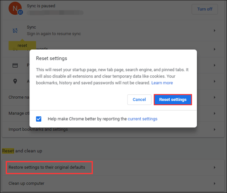Expand the Clean up computer row arrow

pos(215,184)
